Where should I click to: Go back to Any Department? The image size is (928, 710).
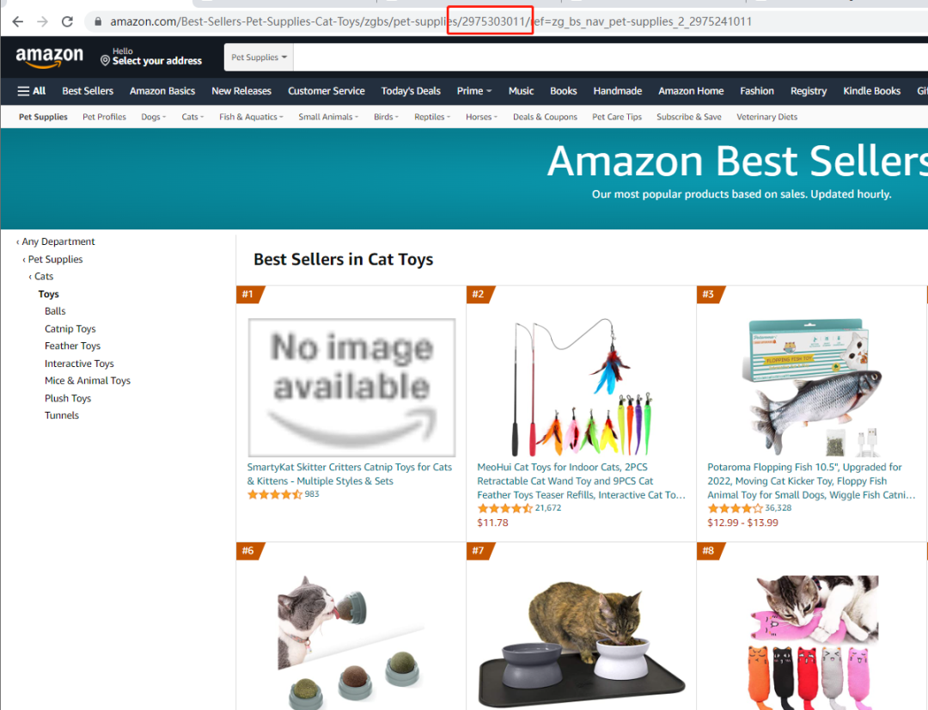pos(56,242)
